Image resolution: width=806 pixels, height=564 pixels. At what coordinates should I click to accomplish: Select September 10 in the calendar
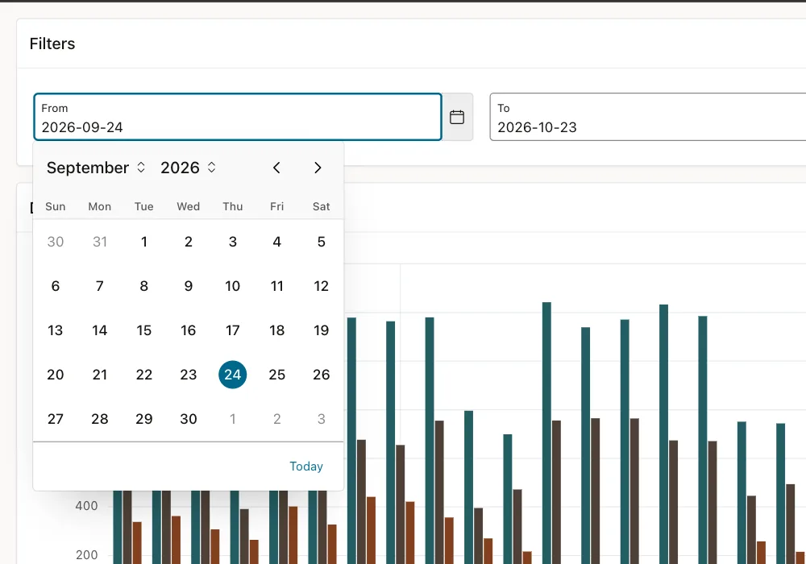click(232, 286)
